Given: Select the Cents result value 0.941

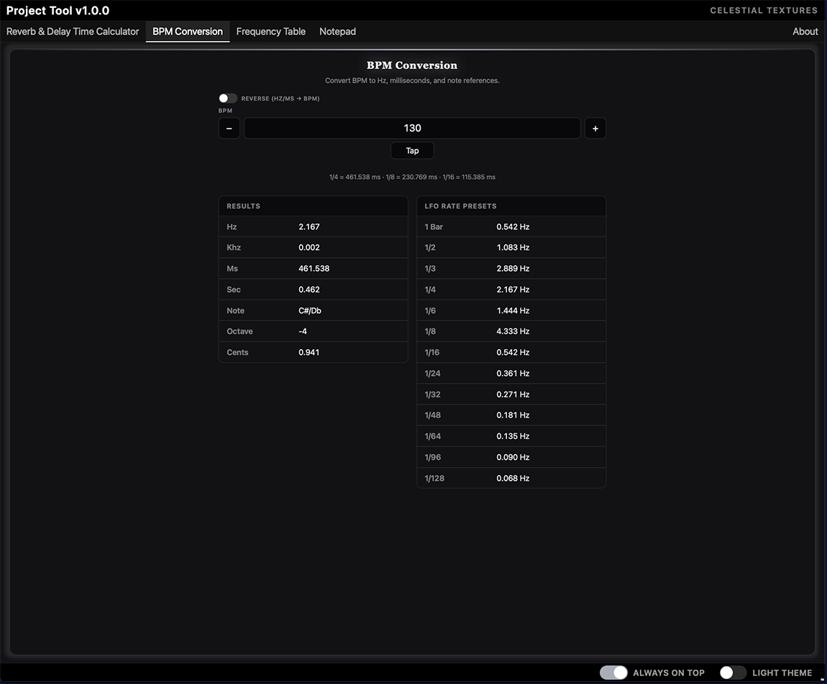Looking at the screenshot, I should pyautogui.click(x=309, y=352).
